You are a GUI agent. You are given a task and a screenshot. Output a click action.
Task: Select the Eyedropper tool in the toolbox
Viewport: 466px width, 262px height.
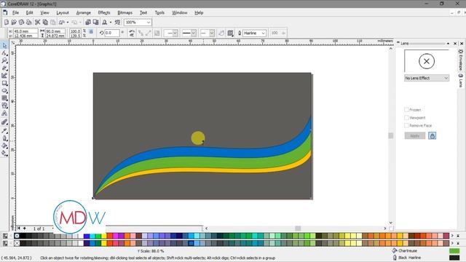4,131
